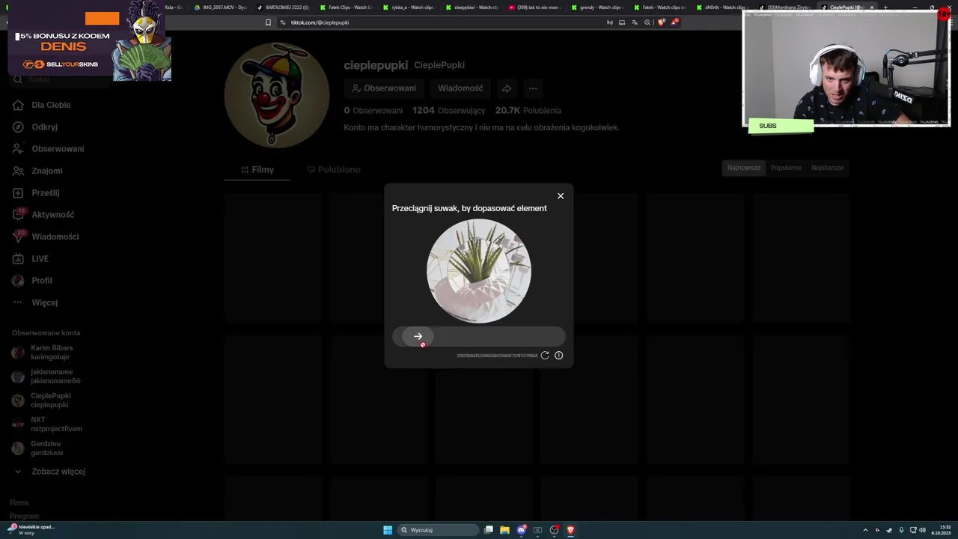Viewport: 958px width, 539px height.
Task: Click the LIVE sidebar icon
Action: [x=18, y=258]
